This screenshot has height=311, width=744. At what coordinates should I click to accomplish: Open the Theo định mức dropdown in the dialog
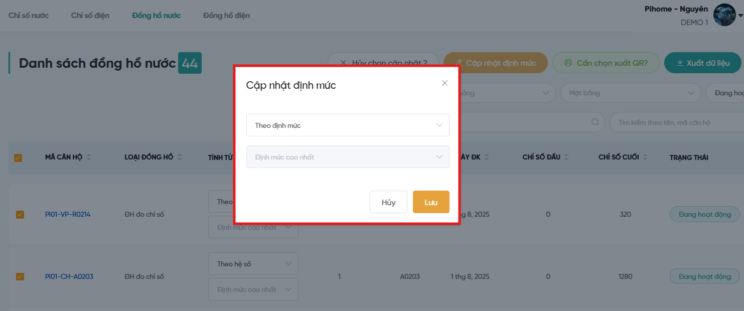coord(348,125)
